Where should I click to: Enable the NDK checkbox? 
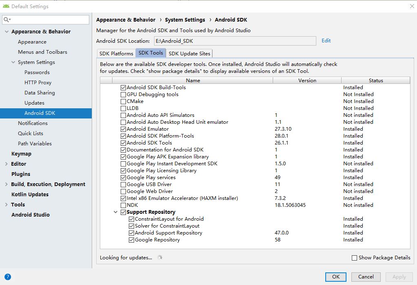pos(123,205)
